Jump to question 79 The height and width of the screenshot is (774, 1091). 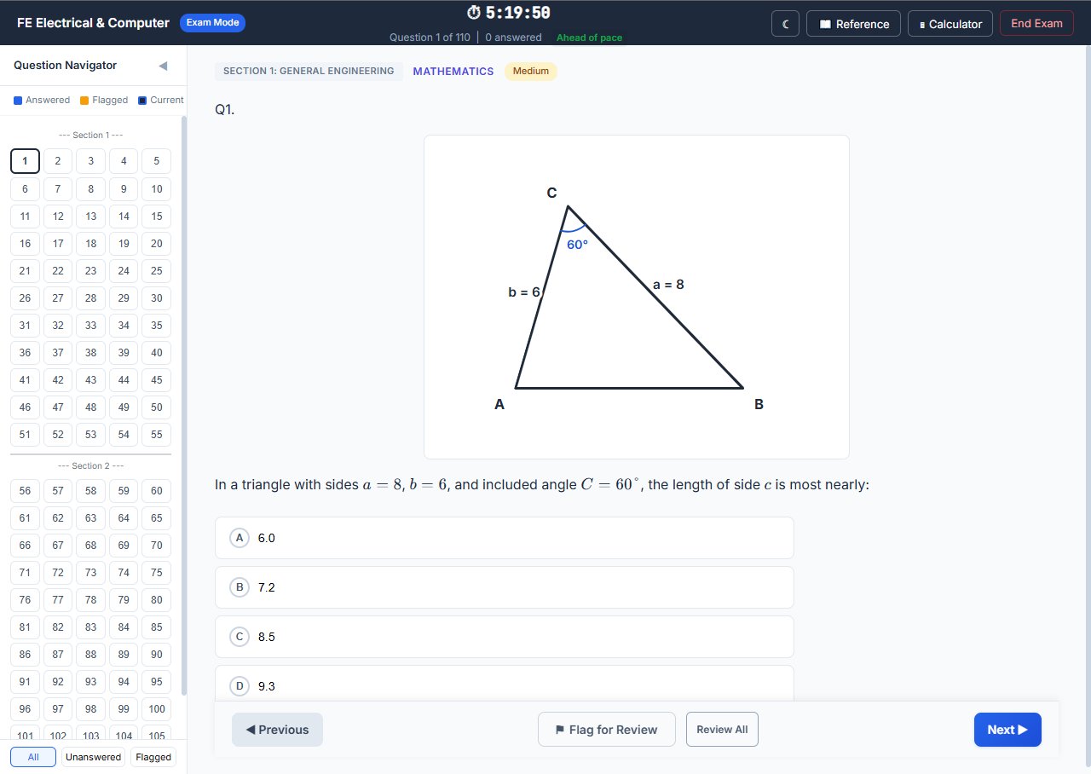tap(124, 600)
